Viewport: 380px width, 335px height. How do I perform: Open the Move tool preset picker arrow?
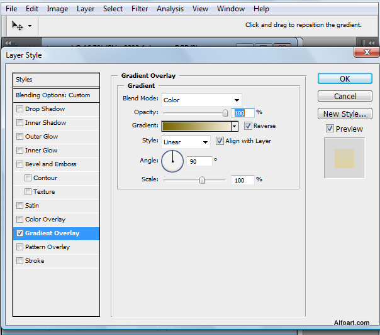click(30, 26)
